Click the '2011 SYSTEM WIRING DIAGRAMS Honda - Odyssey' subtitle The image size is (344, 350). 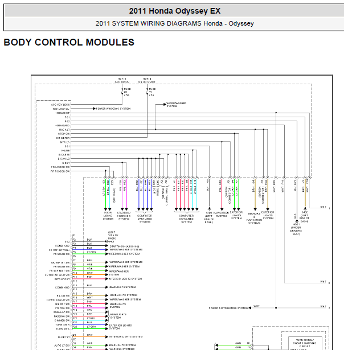(x=175, y=23)
